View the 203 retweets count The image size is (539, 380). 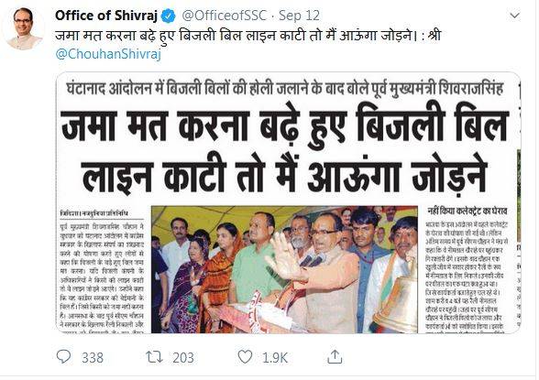pos(183,358)
